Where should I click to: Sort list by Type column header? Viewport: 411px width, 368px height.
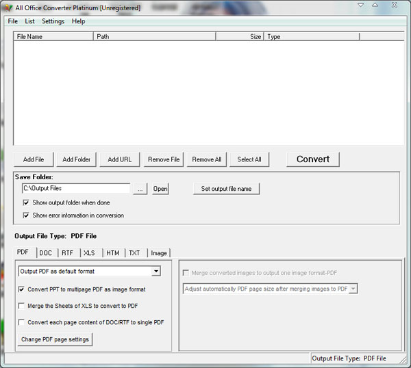[312, 37]
